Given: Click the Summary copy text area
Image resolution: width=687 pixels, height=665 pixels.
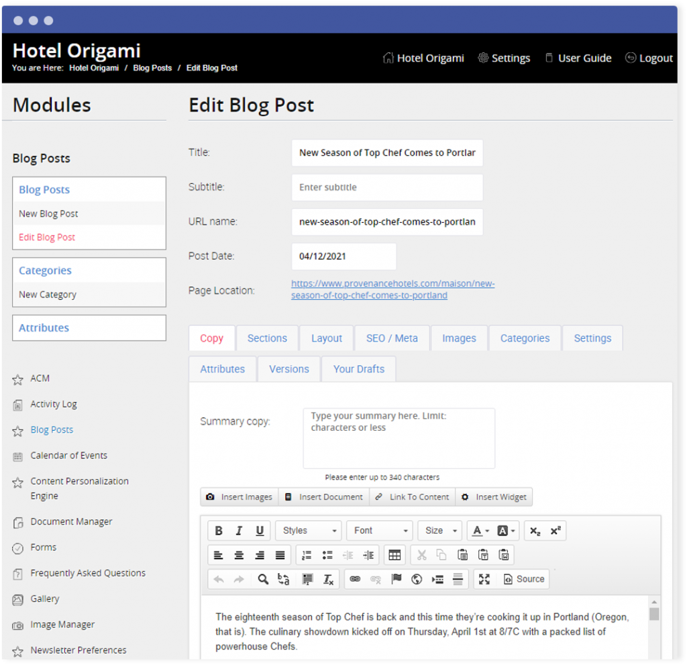Looking at the screenshot, I should click(399, 439).
